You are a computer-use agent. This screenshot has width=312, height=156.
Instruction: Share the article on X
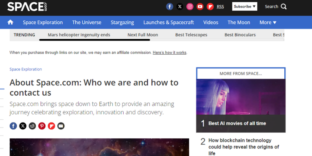pos(23,126)
